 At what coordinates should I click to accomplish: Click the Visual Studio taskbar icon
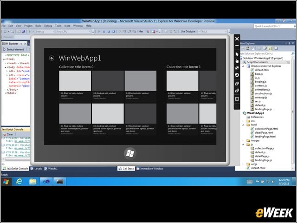click(x=46, y=182)
